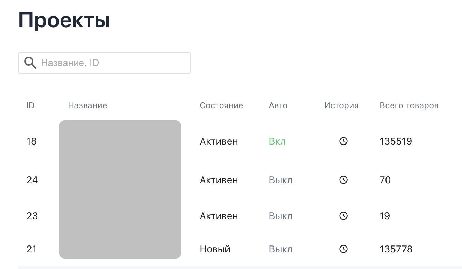Sort by the Всего товаров column header

(x=409, y=105)
